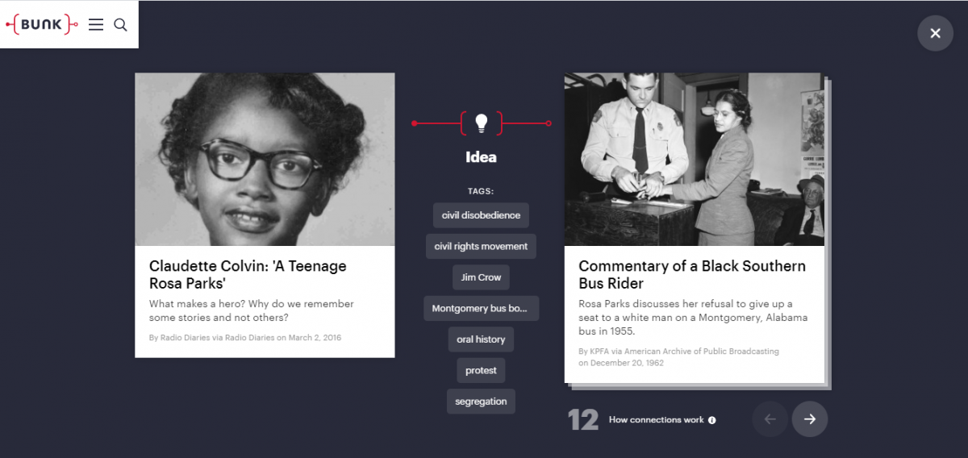Select the Jim Crow tag

(x=481, y=277)
